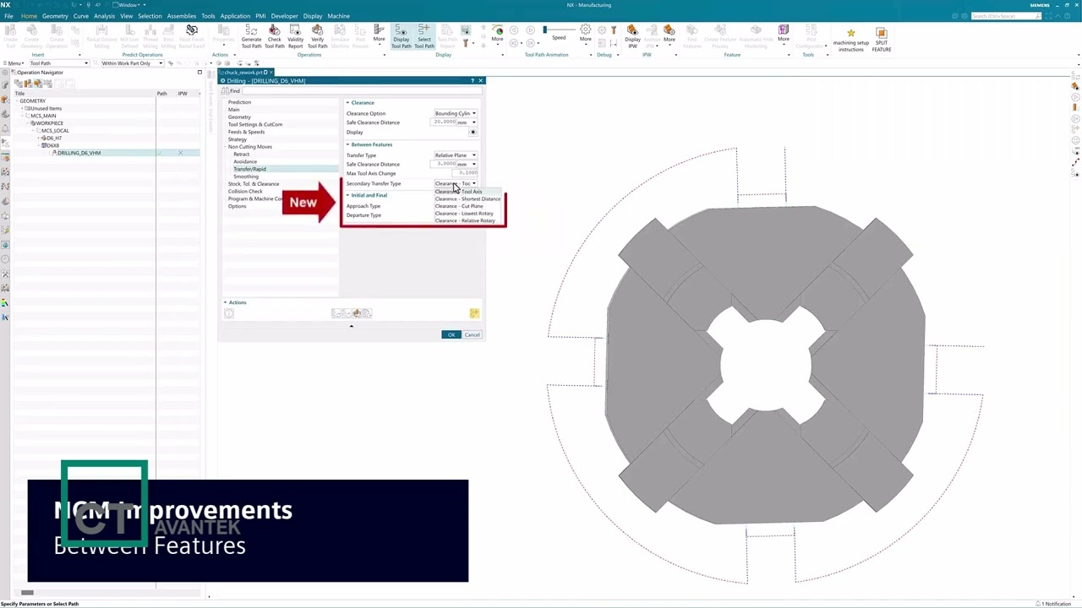
Task: Collapse the Between Features section
Action: pos(347,144)
